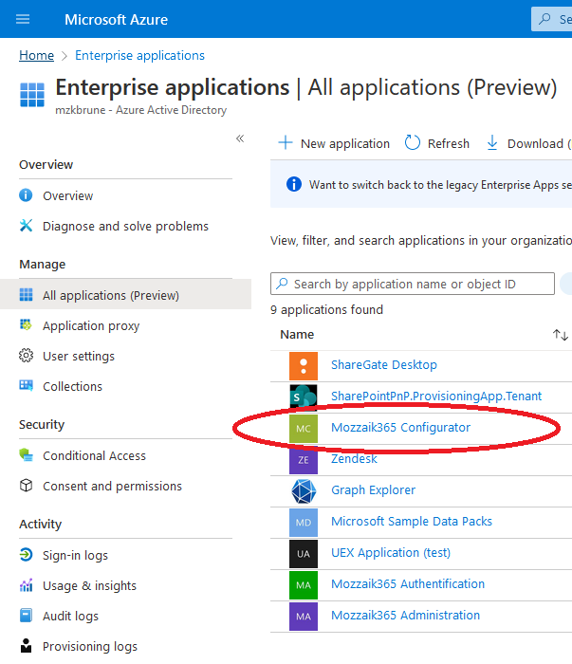
Task: Open Consent and permissions page
Action: [x=112, y=486]
